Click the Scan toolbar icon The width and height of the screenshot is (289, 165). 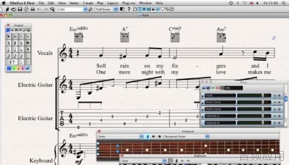13,9
